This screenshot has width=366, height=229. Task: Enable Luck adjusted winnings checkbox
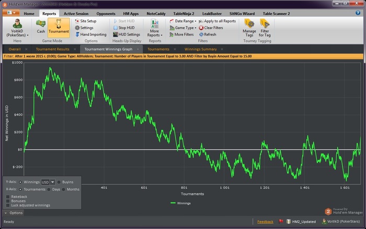coord(8,205)
